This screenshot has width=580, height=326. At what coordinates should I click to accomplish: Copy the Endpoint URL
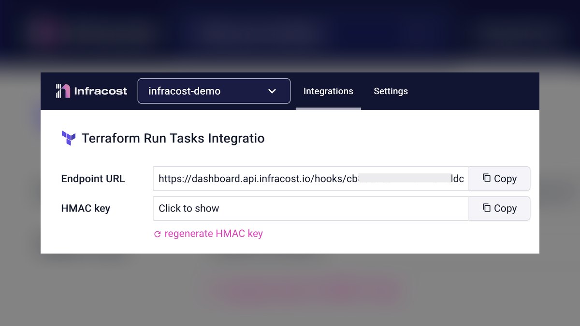[x=499, y=179]
